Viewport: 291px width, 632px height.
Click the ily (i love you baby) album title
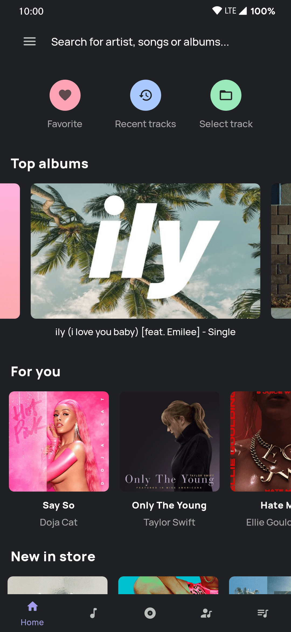[x=145, y=332]
